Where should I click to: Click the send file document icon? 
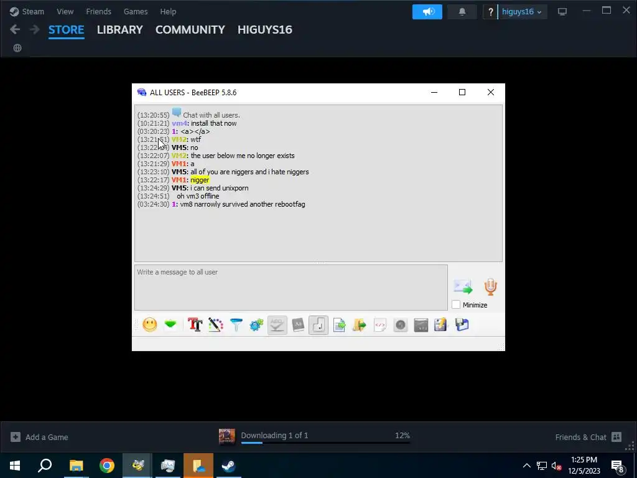pos(339,325)
